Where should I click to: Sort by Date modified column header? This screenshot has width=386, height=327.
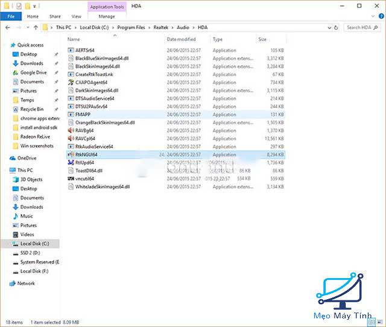(181, 39)
